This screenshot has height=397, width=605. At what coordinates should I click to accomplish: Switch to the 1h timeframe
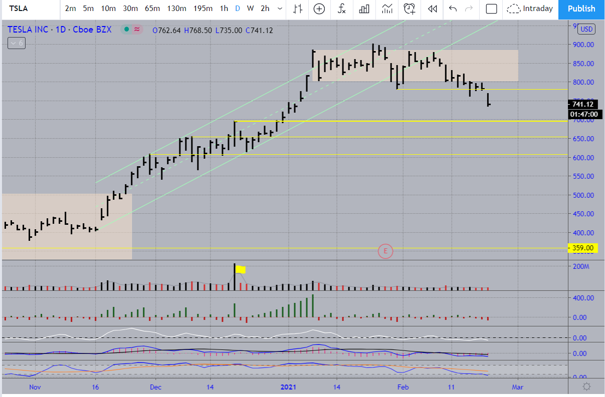pyautogui.click(x=224, y=9)
